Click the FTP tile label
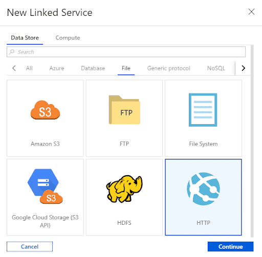 (124, 144)
